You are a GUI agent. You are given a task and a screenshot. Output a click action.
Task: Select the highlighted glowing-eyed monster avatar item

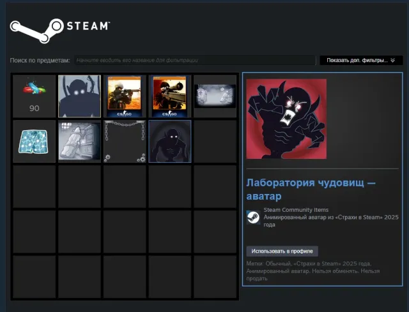(x=170, y=142)
